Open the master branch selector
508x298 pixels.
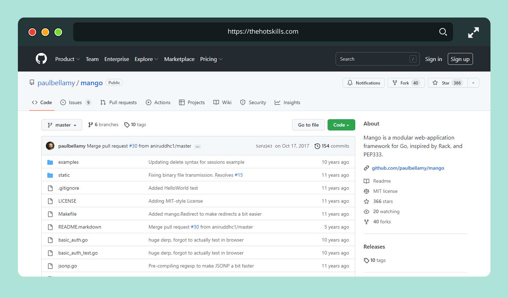coord(62,125)
